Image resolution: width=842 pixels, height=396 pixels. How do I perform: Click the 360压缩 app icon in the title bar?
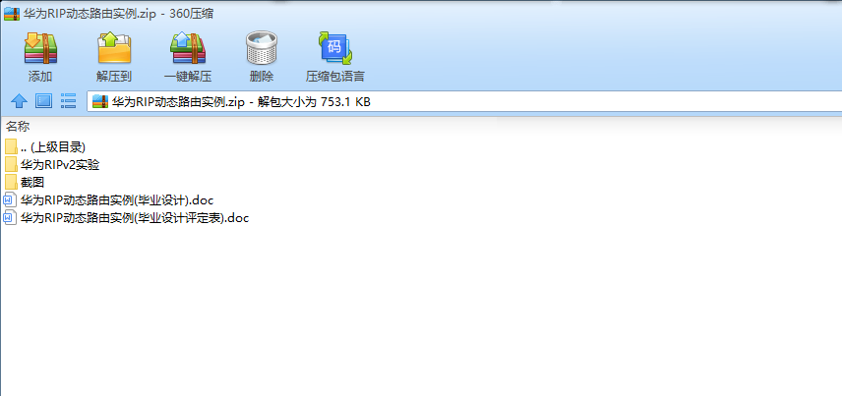12,14
